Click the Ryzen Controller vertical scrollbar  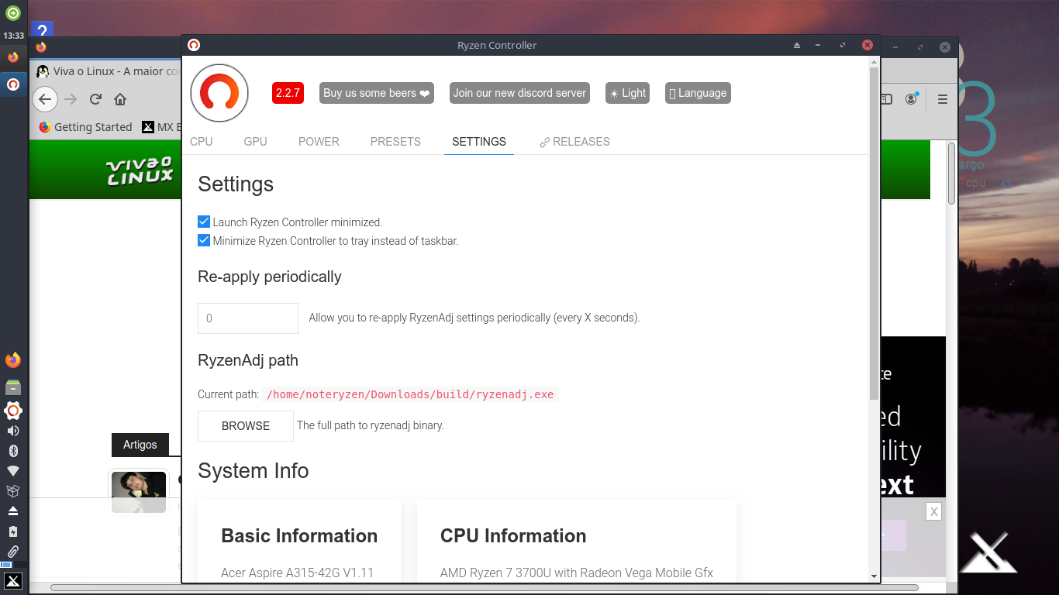click(874, 232)
